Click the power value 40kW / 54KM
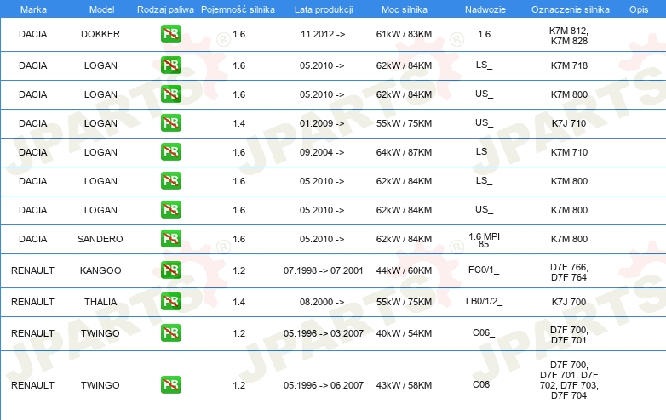The width and height of the screenshot is (666, 420). [404, 333]
